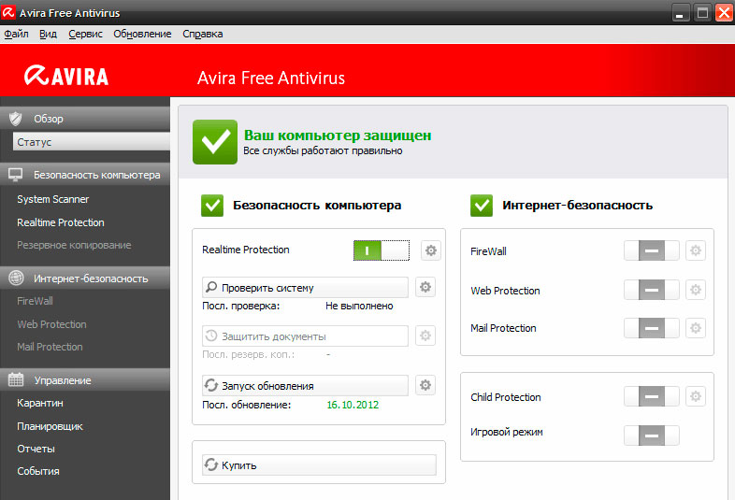Toggle the FireWall switch
Image resolution: width=735 pixels, height=500 pixels.
pos(651,250)
